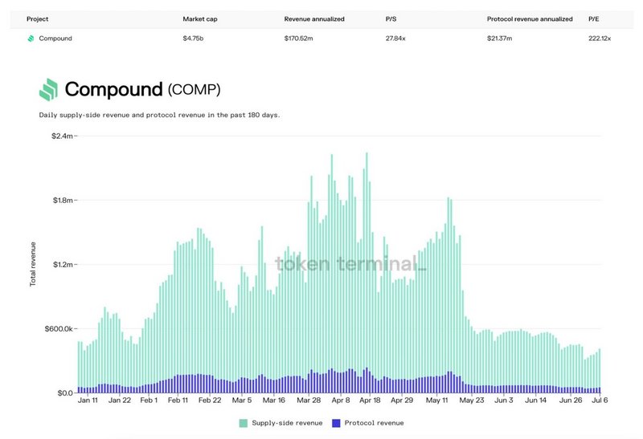This screenshot has width=643, height=439.
Task: Select the $170.52m revenue annualized value
Action: (301, 38)
